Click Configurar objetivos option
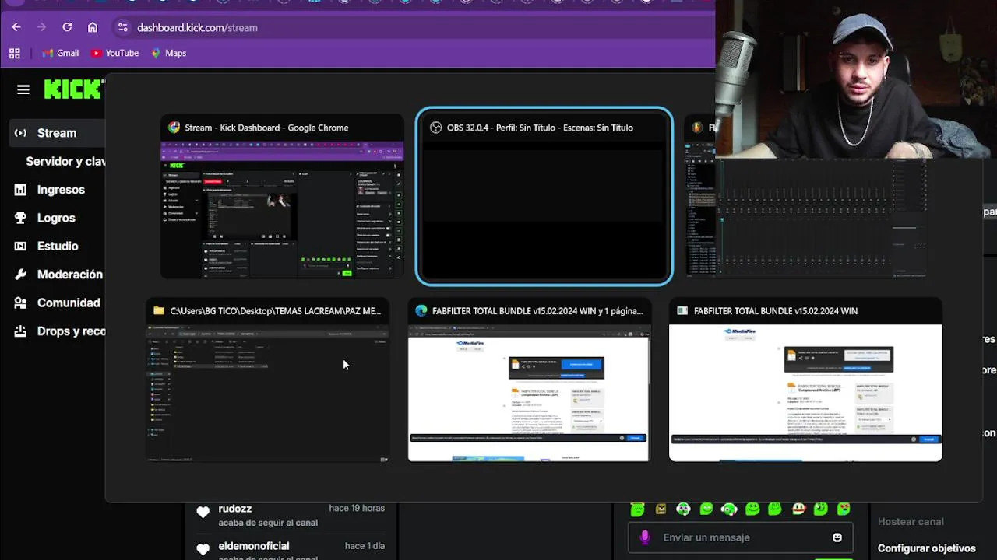Image resolution: width=997 pixels, height=560 pixels. [926, 548]
